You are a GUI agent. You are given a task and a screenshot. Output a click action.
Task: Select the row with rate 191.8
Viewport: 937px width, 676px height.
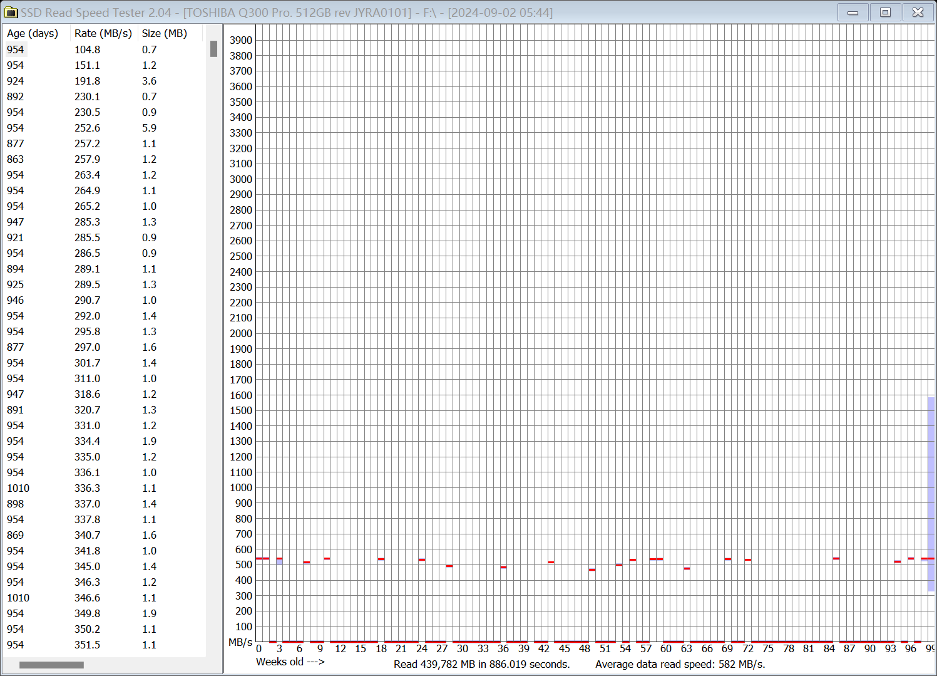tap(105, 81)
